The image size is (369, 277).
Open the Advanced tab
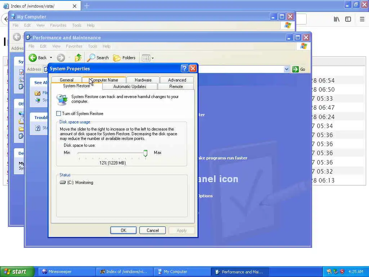point(177,80)
